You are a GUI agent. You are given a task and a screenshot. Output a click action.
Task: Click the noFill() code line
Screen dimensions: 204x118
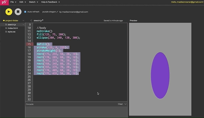tap(44, 44)
